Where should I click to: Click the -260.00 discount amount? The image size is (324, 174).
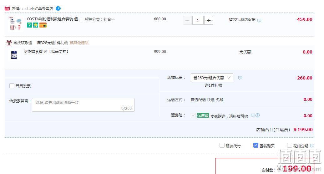pyautogui.click(x=304, y=78)
